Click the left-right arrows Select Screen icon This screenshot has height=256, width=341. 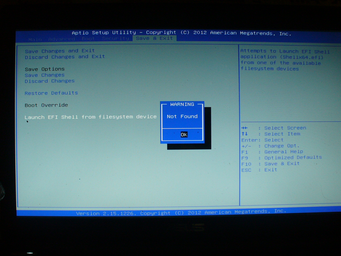pos(245,128)
